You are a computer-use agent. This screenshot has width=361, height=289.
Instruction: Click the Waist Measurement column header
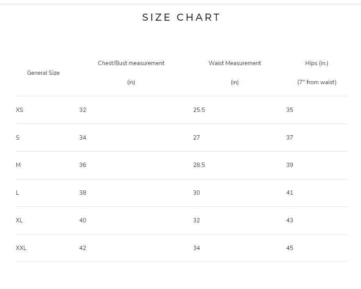(x=235, y=63)
